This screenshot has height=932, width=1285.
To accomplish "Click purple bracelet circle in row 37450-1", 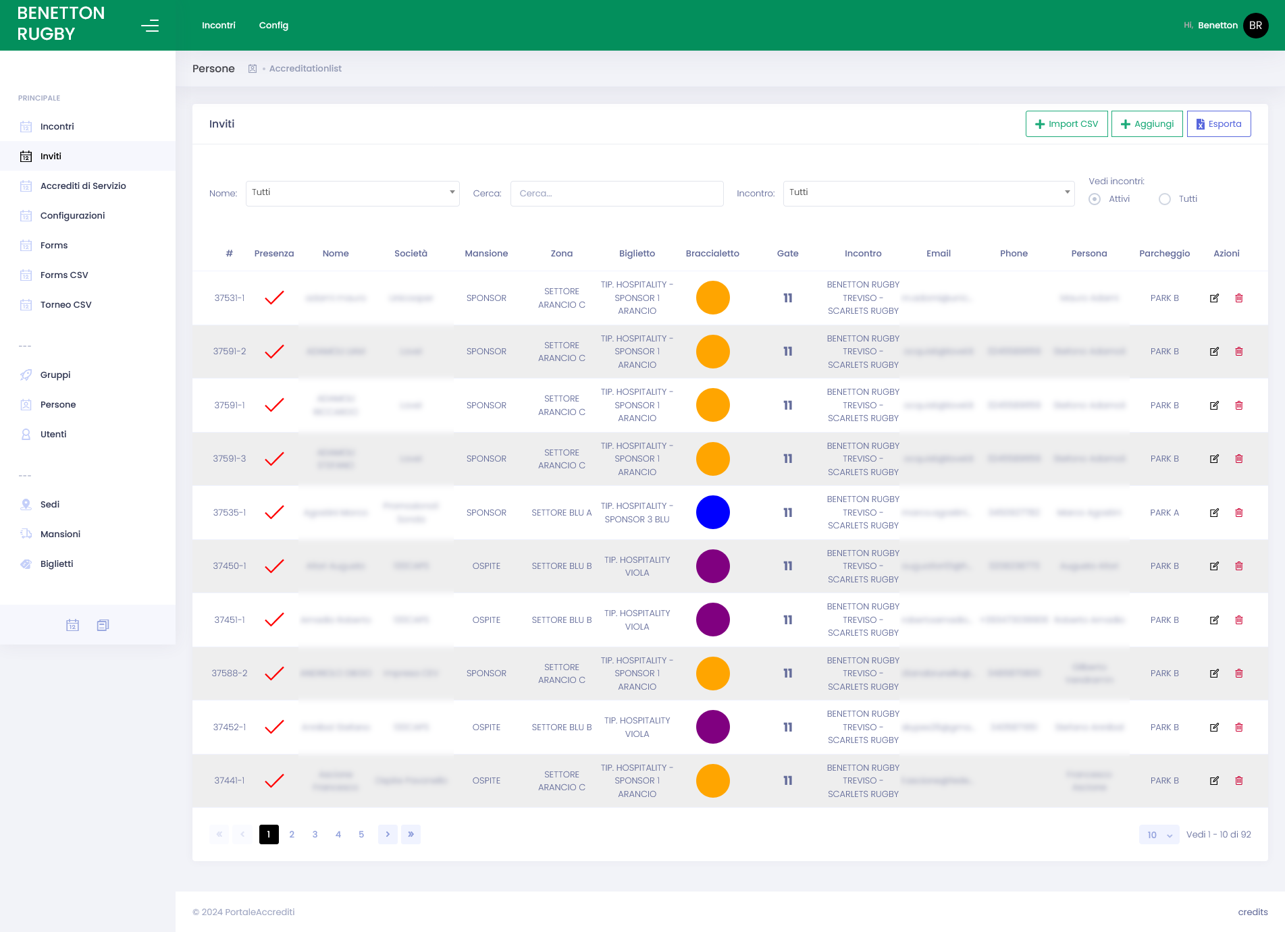I will [712, 566].
